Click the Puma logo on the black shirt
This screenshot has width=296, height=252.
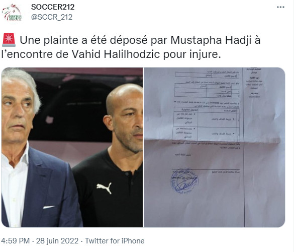(104, 188)
